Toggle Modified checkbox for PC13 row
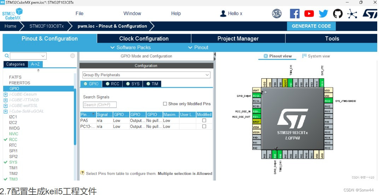Viewport: 379px width, 195px height. (204, 126)
